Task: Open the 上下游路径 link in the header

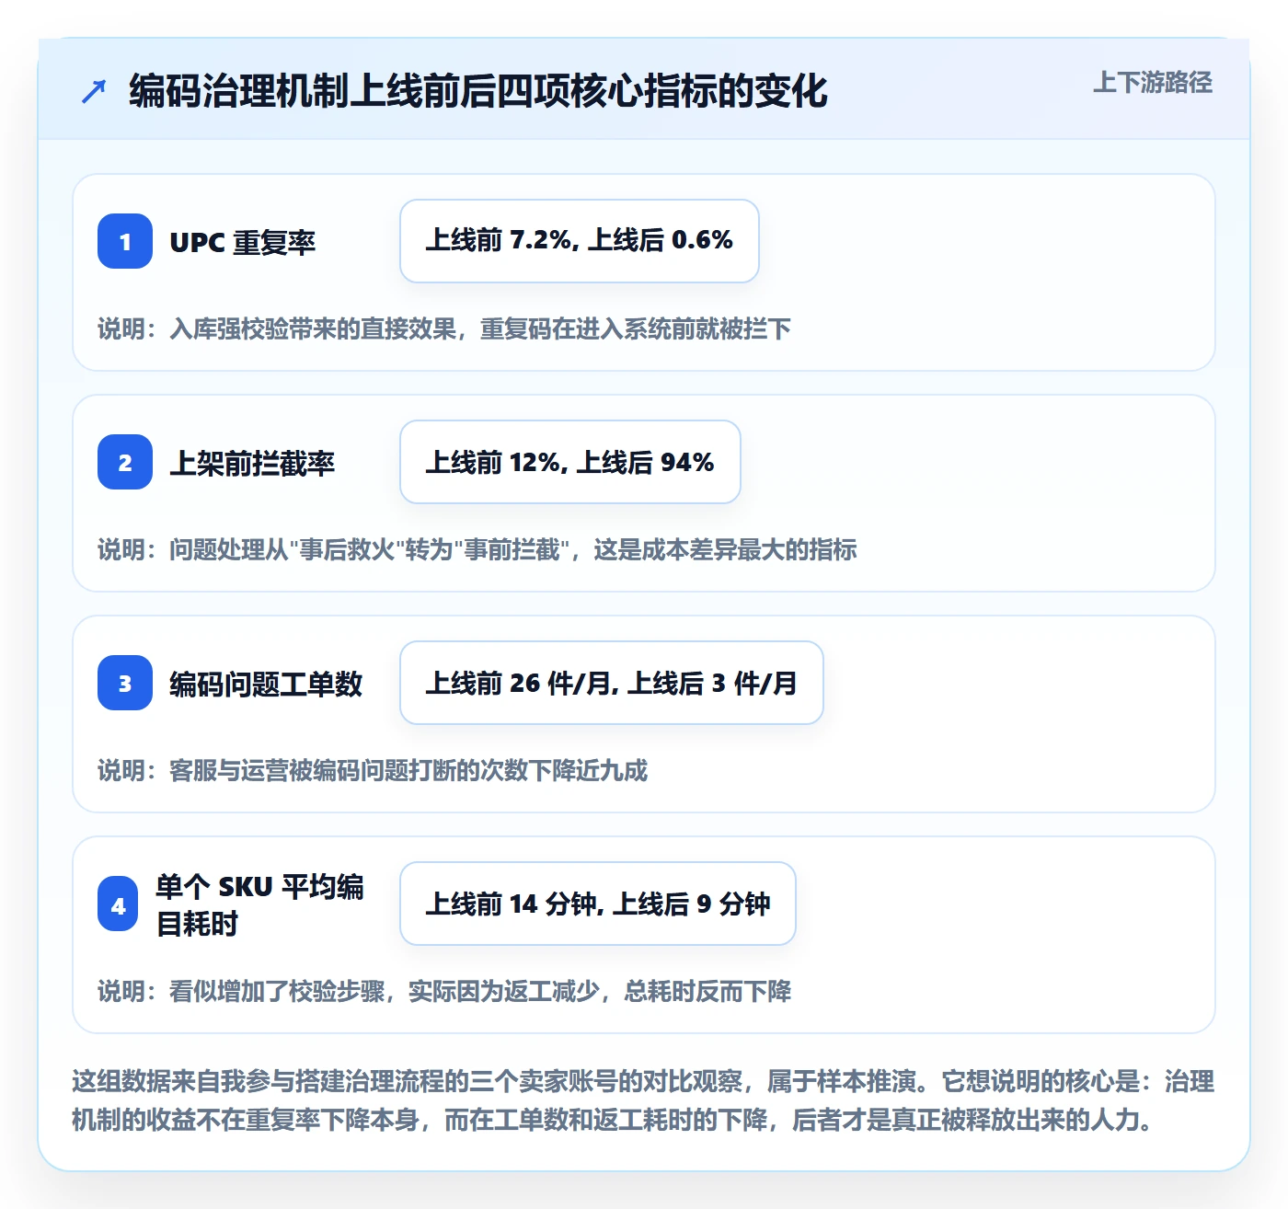Action: click(1153, 83)
